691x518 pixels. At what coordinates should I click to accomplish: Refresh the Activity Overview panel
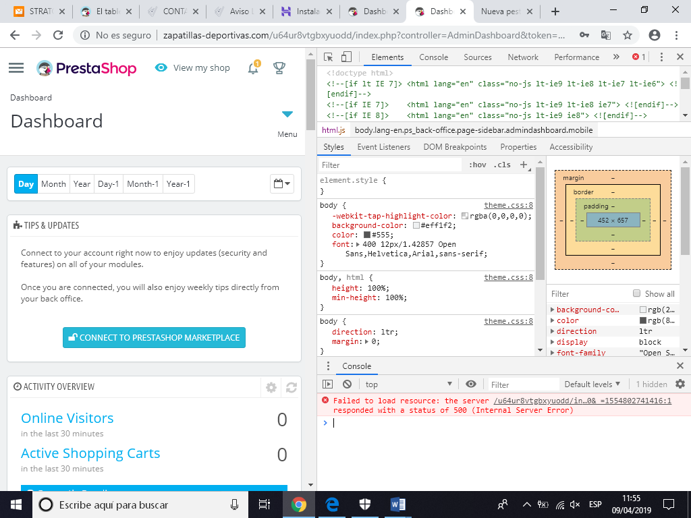click(x=292, y=387)
